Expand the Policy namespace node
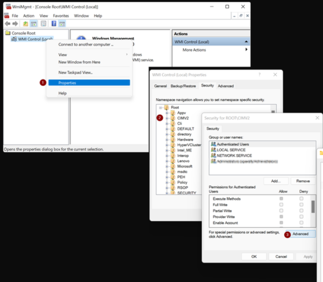323x282 pixels. 167,182
